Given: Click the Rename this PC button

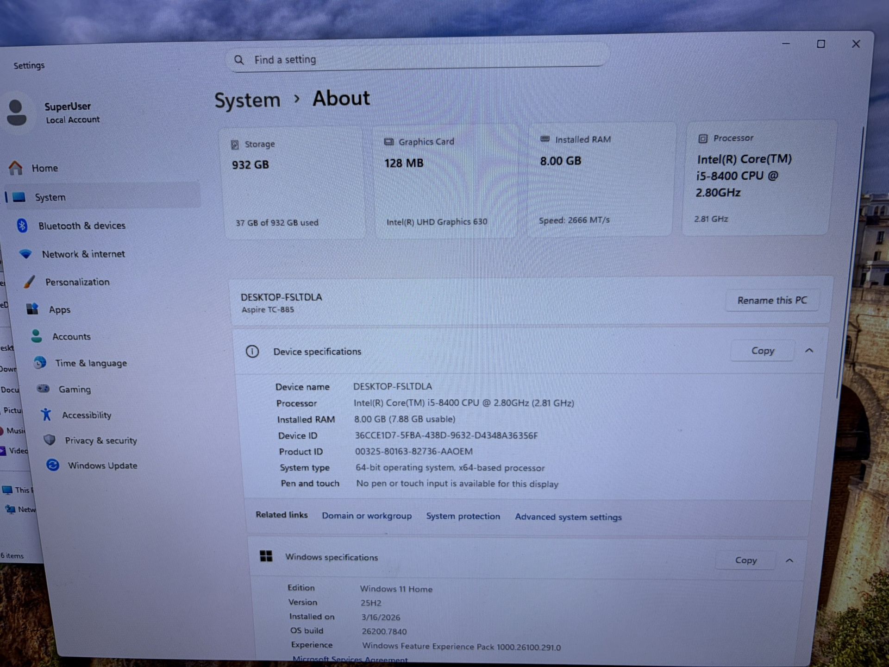Looking at the screenshot, I should [x=772, y=300].
